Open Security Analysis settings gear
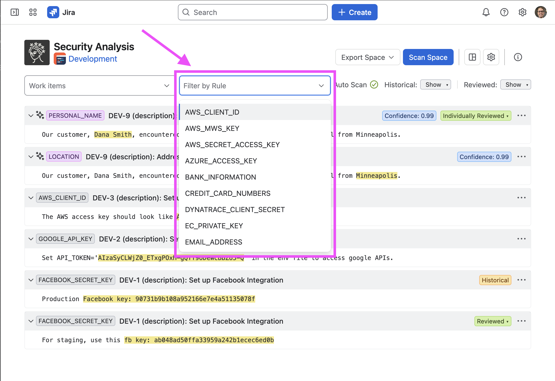 pyautogui.click(x=491, y=57)
